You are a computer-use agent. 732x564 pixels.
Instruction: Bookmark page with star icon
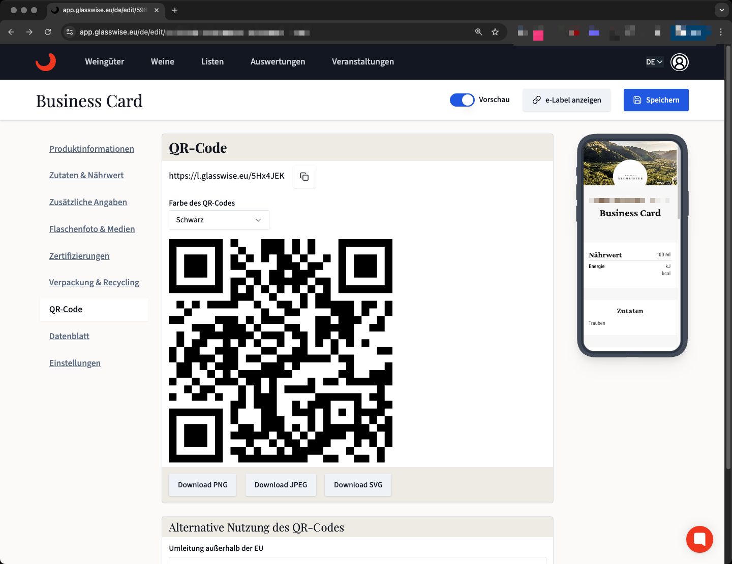click(495, 32)
